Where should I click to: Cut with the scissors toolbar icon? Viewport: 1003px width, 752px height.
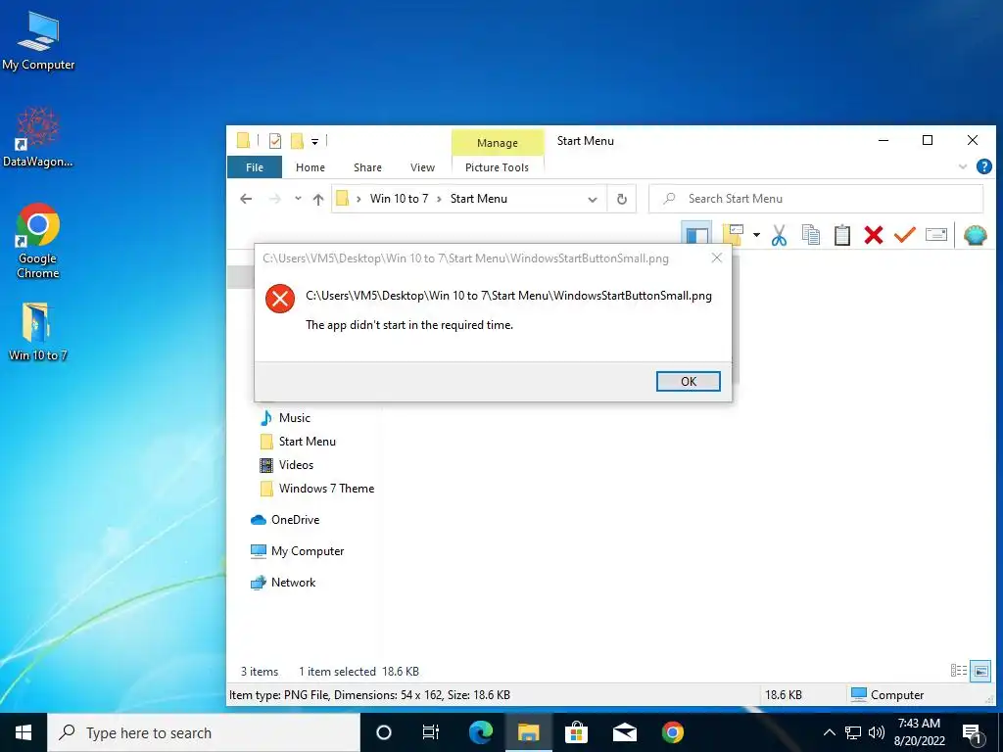pyautogui.click(x=779, y=235)
